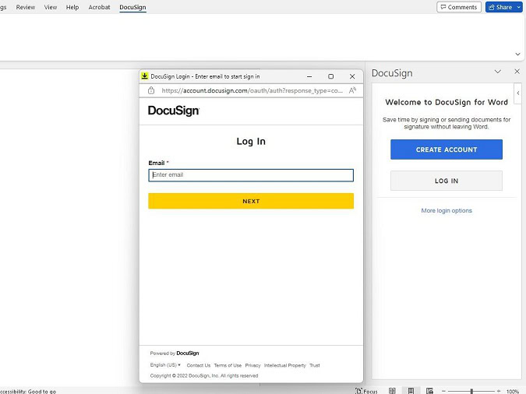The width and height of the screenshot is (526, 394).
Task: Click the Read Aloud icon in address bar
Action: pos(353,90)
